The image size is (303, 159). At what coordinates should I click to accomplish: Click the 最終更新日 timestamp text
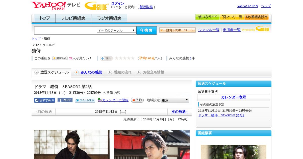pos(156,119)
